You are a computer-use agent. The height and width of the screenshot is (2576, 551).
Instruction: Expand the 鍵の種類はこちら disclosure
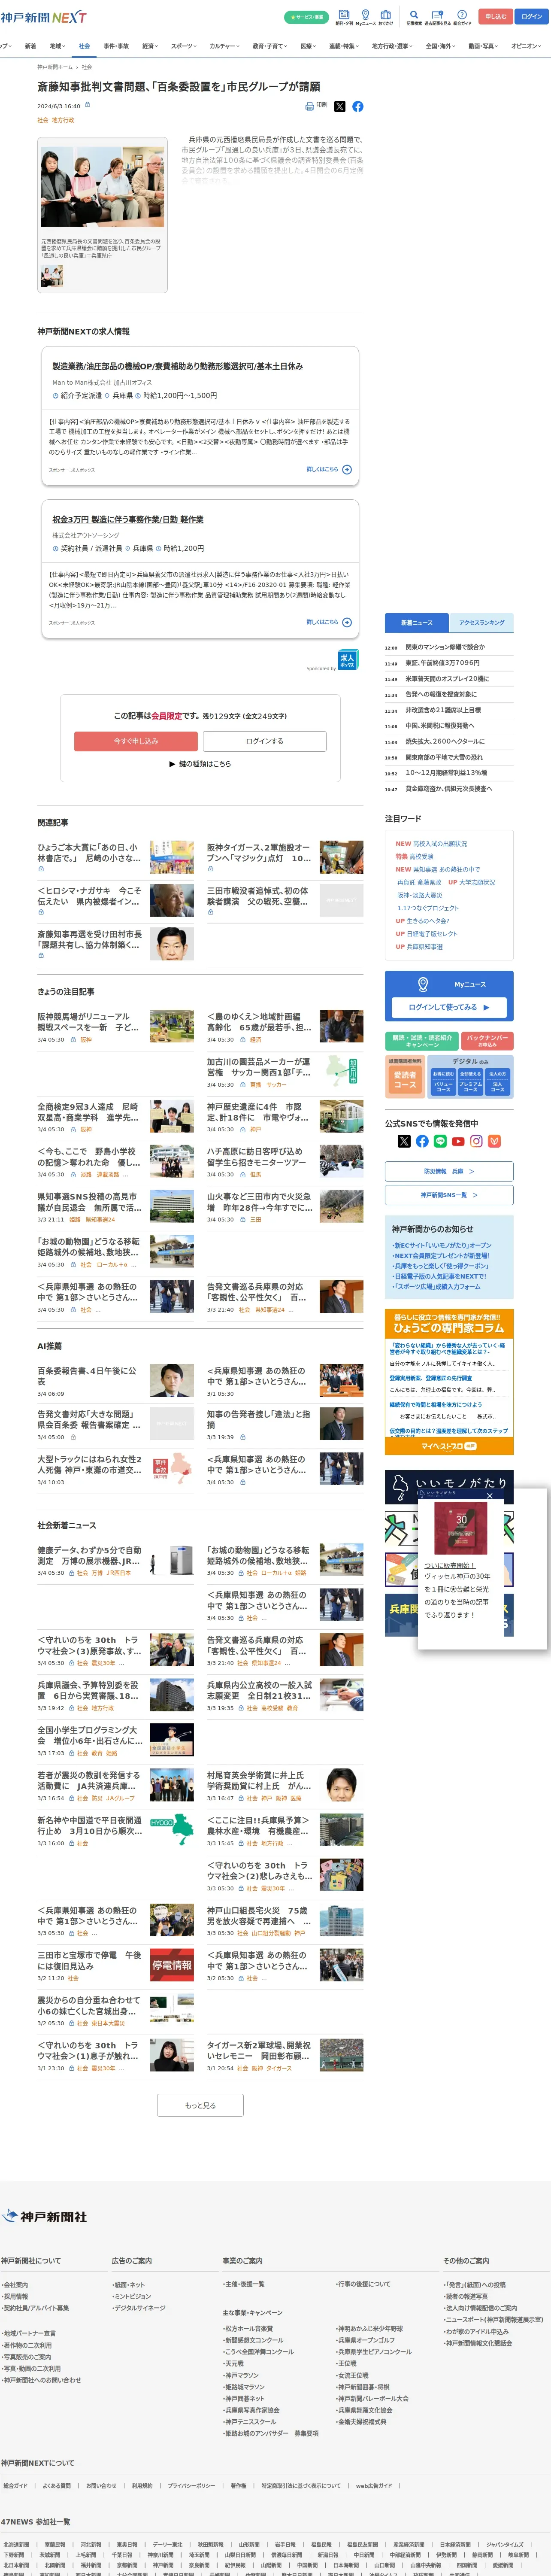200,764
